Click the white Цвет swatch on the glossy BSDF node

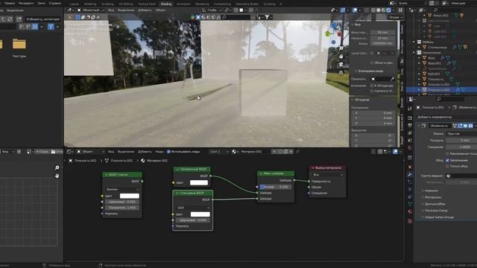point(200,214)
